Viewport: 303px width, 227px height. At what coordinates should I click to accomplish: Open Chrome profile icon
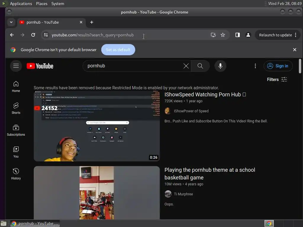pos(248,35)
